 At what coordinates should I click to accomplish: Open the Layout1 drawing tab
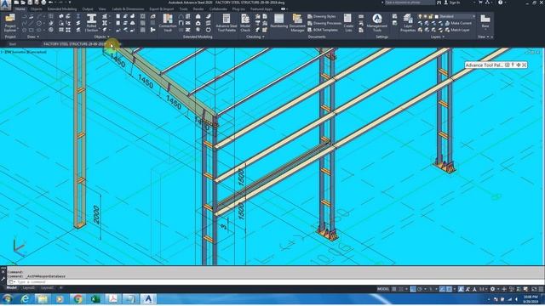click(x=28, y=288)
